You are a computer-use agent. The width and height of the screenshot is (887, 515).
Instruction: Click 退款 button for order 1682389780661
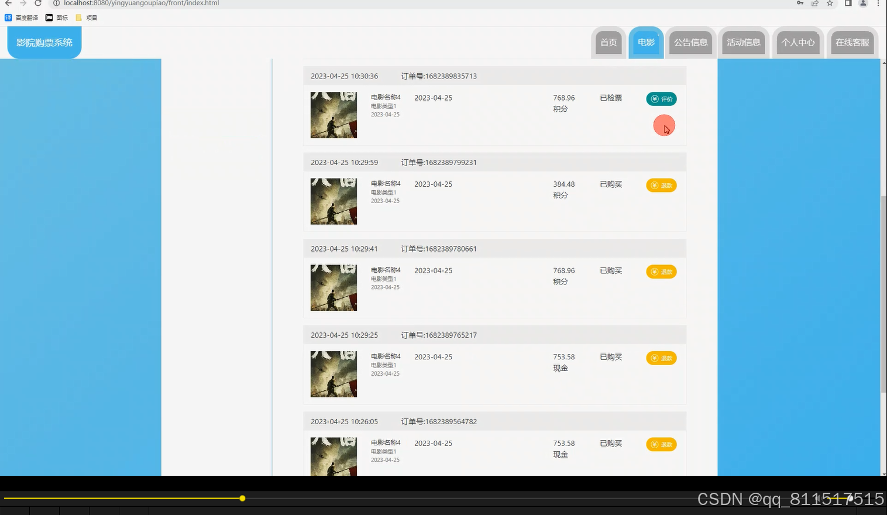tap(661, 272)
